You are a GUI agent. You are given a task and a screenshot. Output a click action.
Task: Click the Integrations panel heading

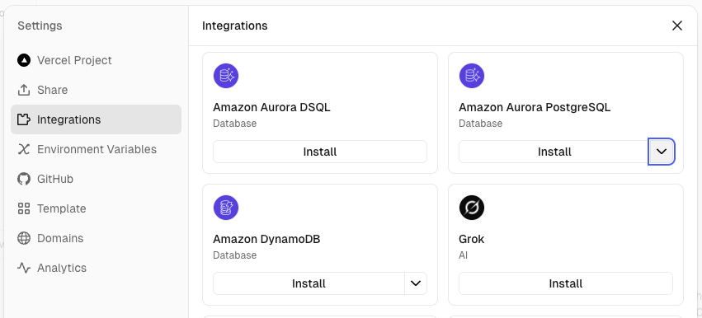[234, 26]
